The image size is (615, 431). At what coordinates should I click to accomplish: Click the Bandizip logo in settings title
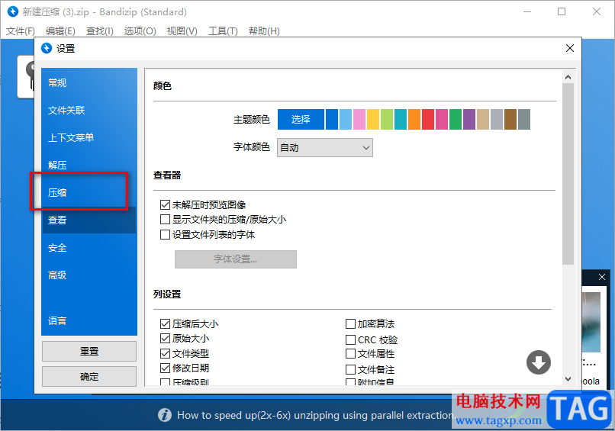tap(47, 48)
